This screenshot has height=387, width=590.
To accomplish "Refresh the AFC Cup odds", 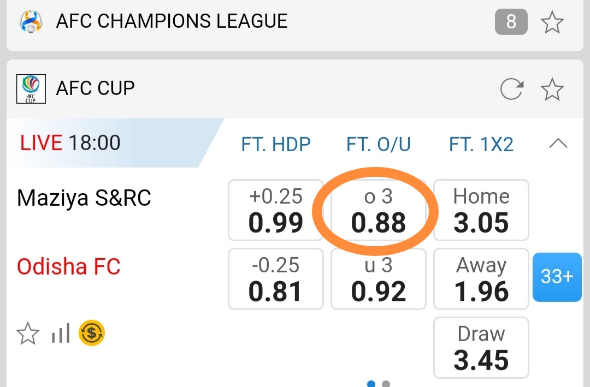I will click(x=512, y=90).
